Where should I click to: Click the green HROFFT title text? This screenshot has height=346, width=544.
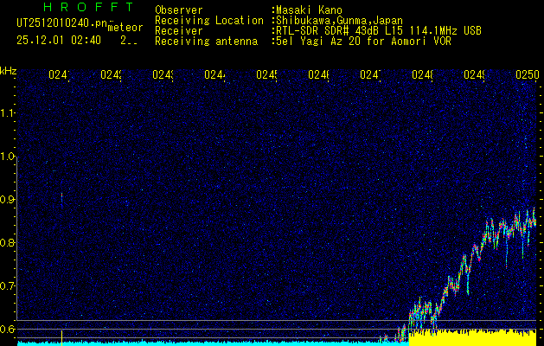[x=76, y=8]
